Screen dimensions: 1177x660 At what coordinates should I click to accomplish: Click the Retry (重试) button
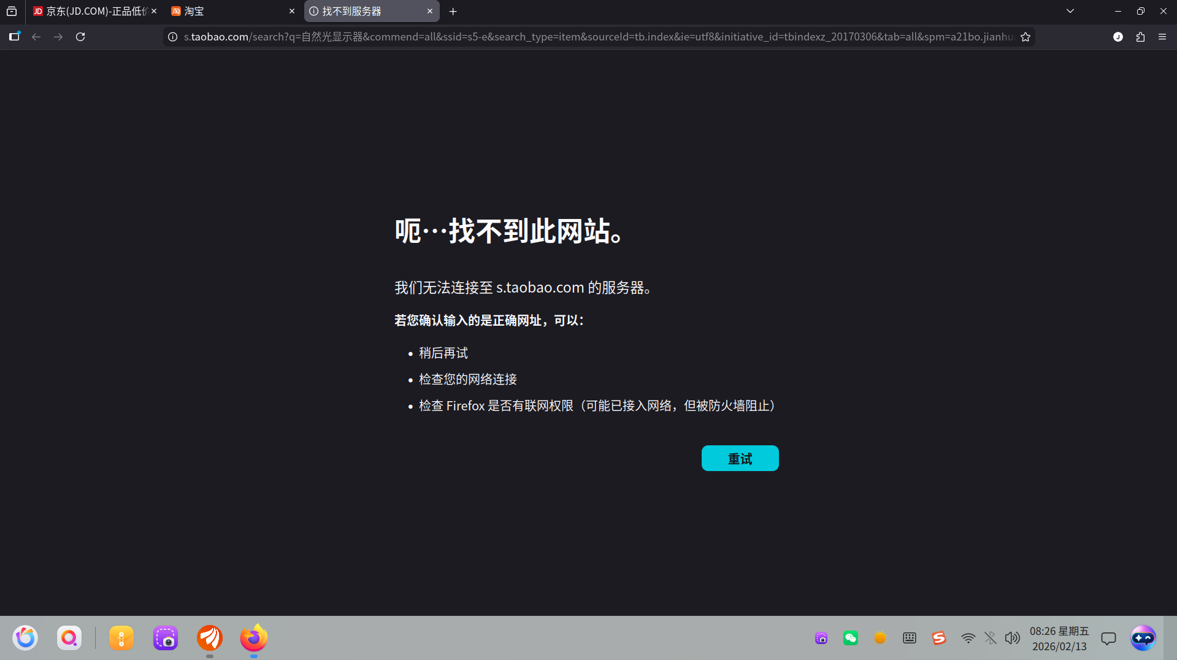(740, 458)
